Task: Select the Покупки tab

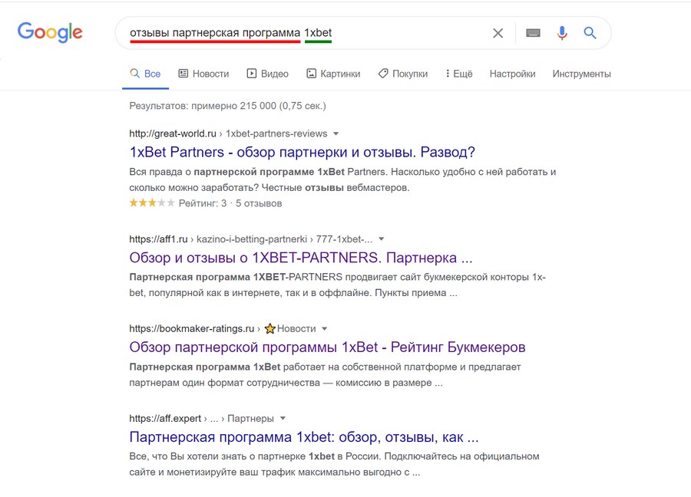Action: [x=403, y=74]
